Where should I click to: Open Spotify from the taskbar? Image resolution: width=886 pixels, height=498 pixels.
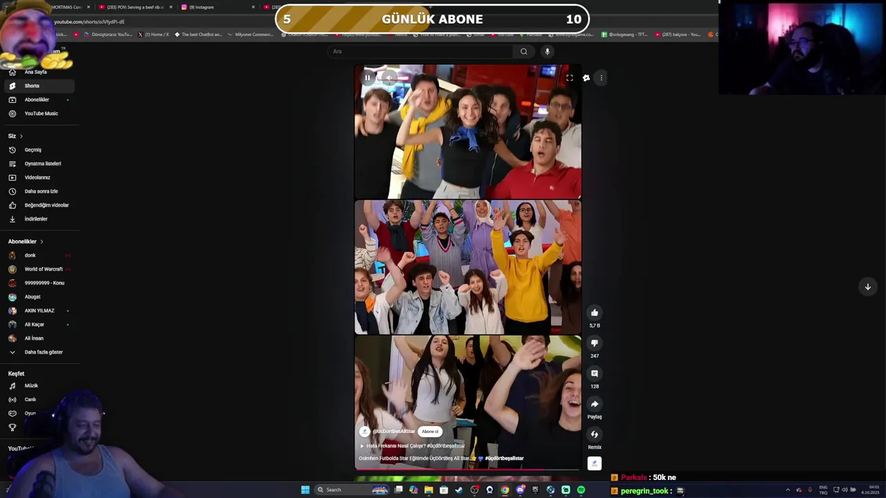581,490
